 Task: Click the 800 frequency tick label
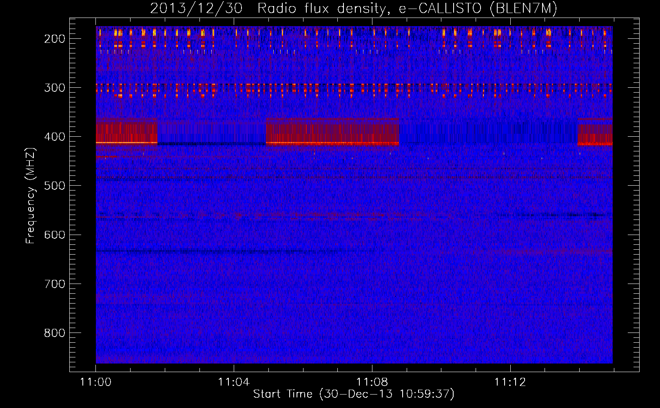[54, 333]
